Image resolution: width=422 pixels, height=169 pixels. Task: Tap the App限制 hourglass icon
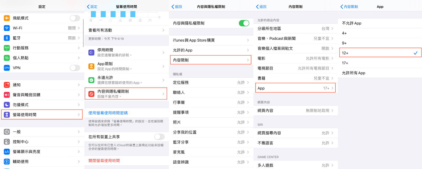(x=91, y=66)
